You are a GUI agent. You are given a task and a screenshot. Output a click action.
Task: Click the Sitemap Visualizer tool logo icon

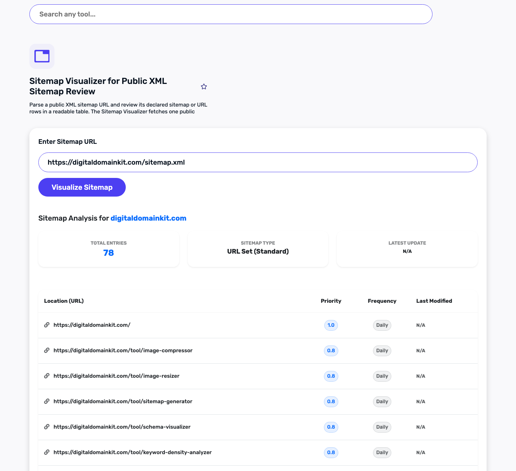[x=42, y=56]
